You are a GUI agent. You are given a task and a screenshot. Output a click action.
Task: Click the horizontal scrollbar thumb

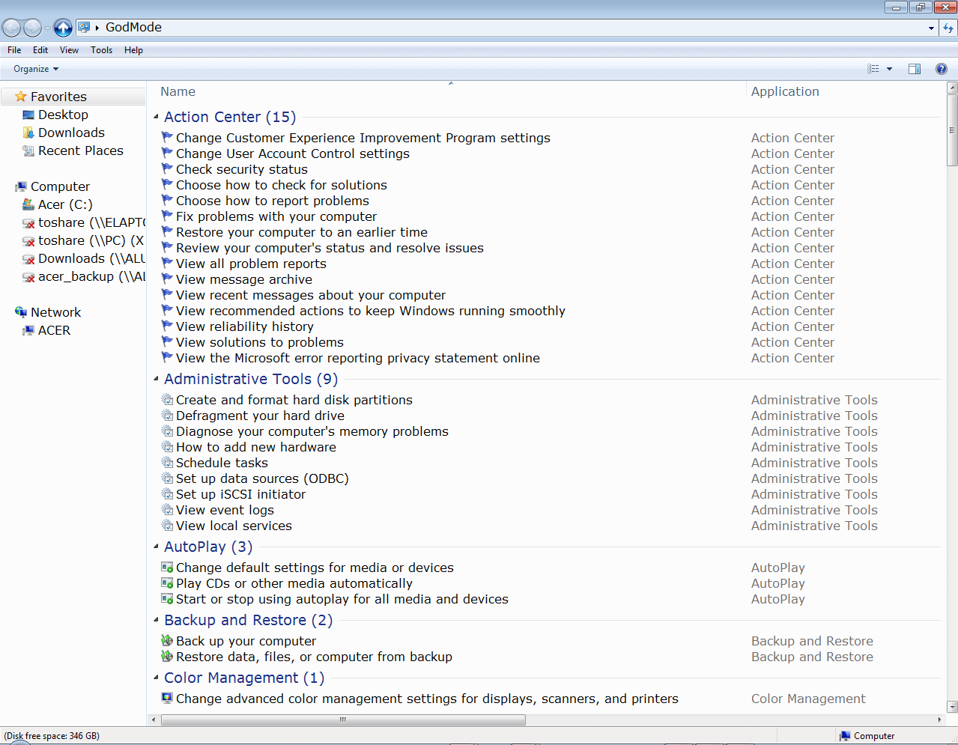click(343, 720)
